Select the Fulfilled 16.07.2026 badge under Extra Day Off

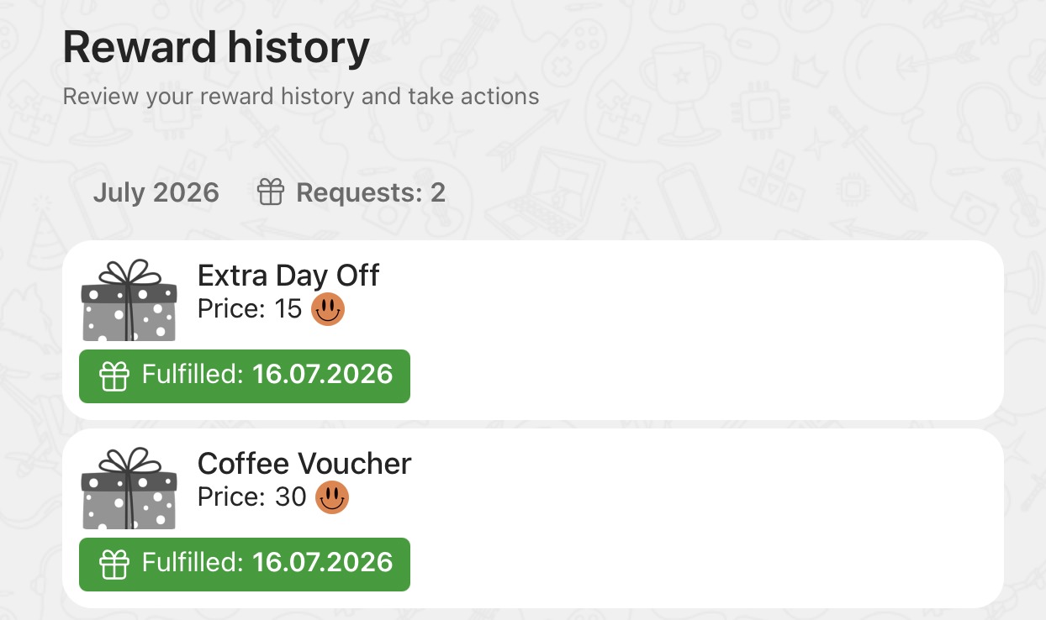[245, 376]
